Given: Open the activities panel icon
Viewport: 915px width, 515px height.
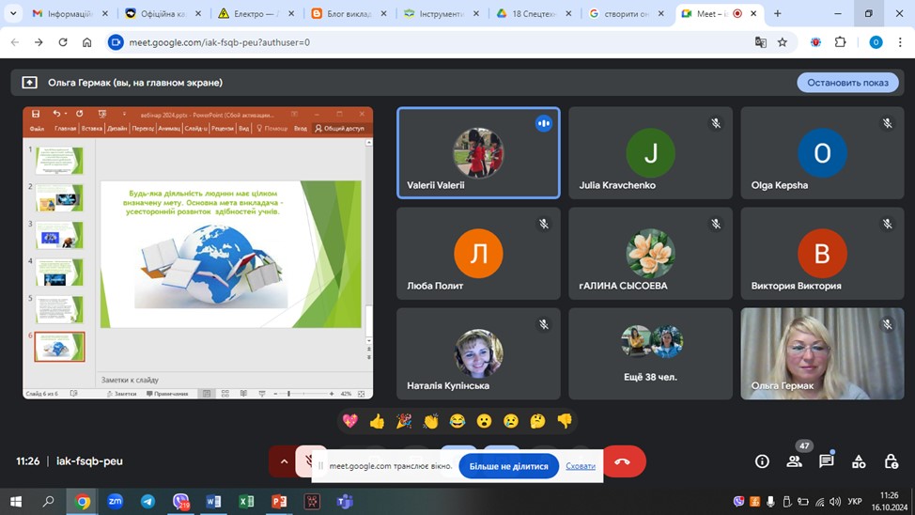Looking at the screenshot, I should pyautogui.click(x=859, y=461).
